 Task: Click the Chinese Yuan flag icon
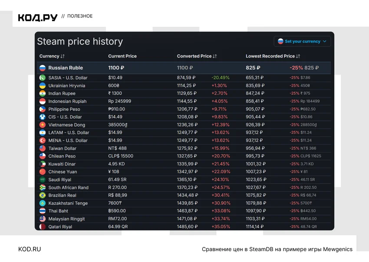tap(43, 172)
